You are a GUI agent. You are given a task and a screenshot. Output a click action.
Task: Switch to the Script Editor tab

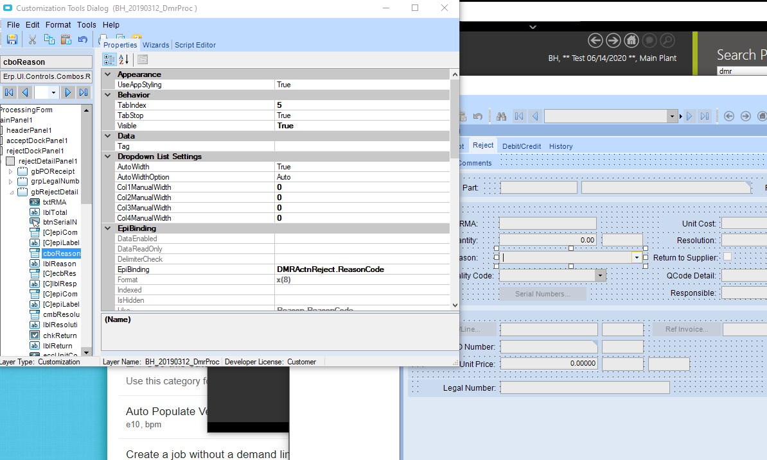[195, 45]
